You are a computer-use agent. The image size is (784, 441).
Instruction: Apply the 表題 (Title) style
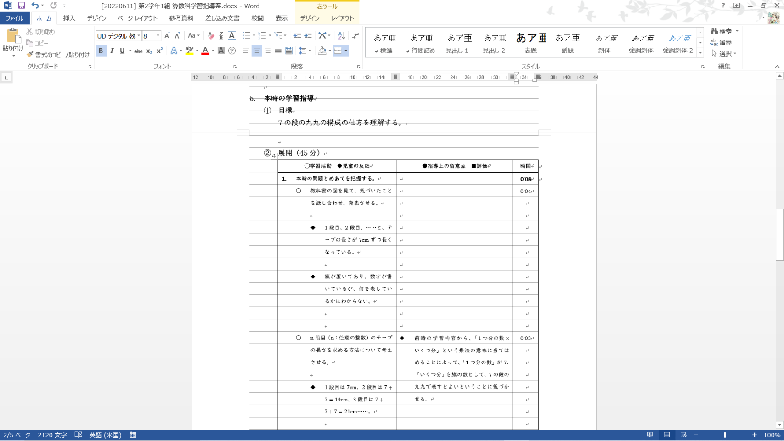[531, 43]
